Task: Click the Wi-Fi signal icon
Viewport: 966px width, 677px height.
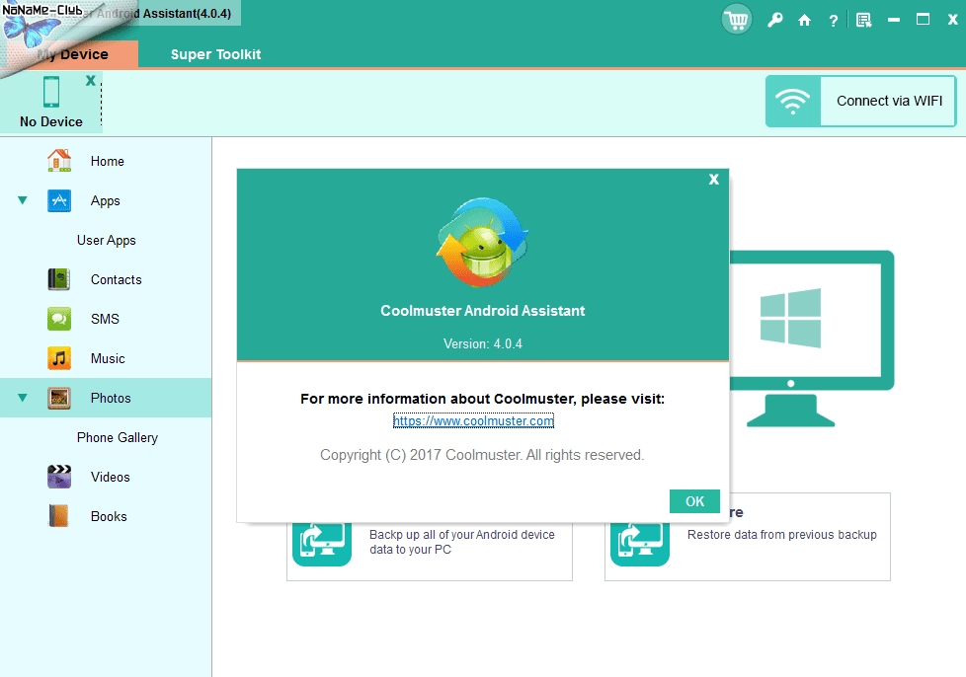Action: coord(793,101)
